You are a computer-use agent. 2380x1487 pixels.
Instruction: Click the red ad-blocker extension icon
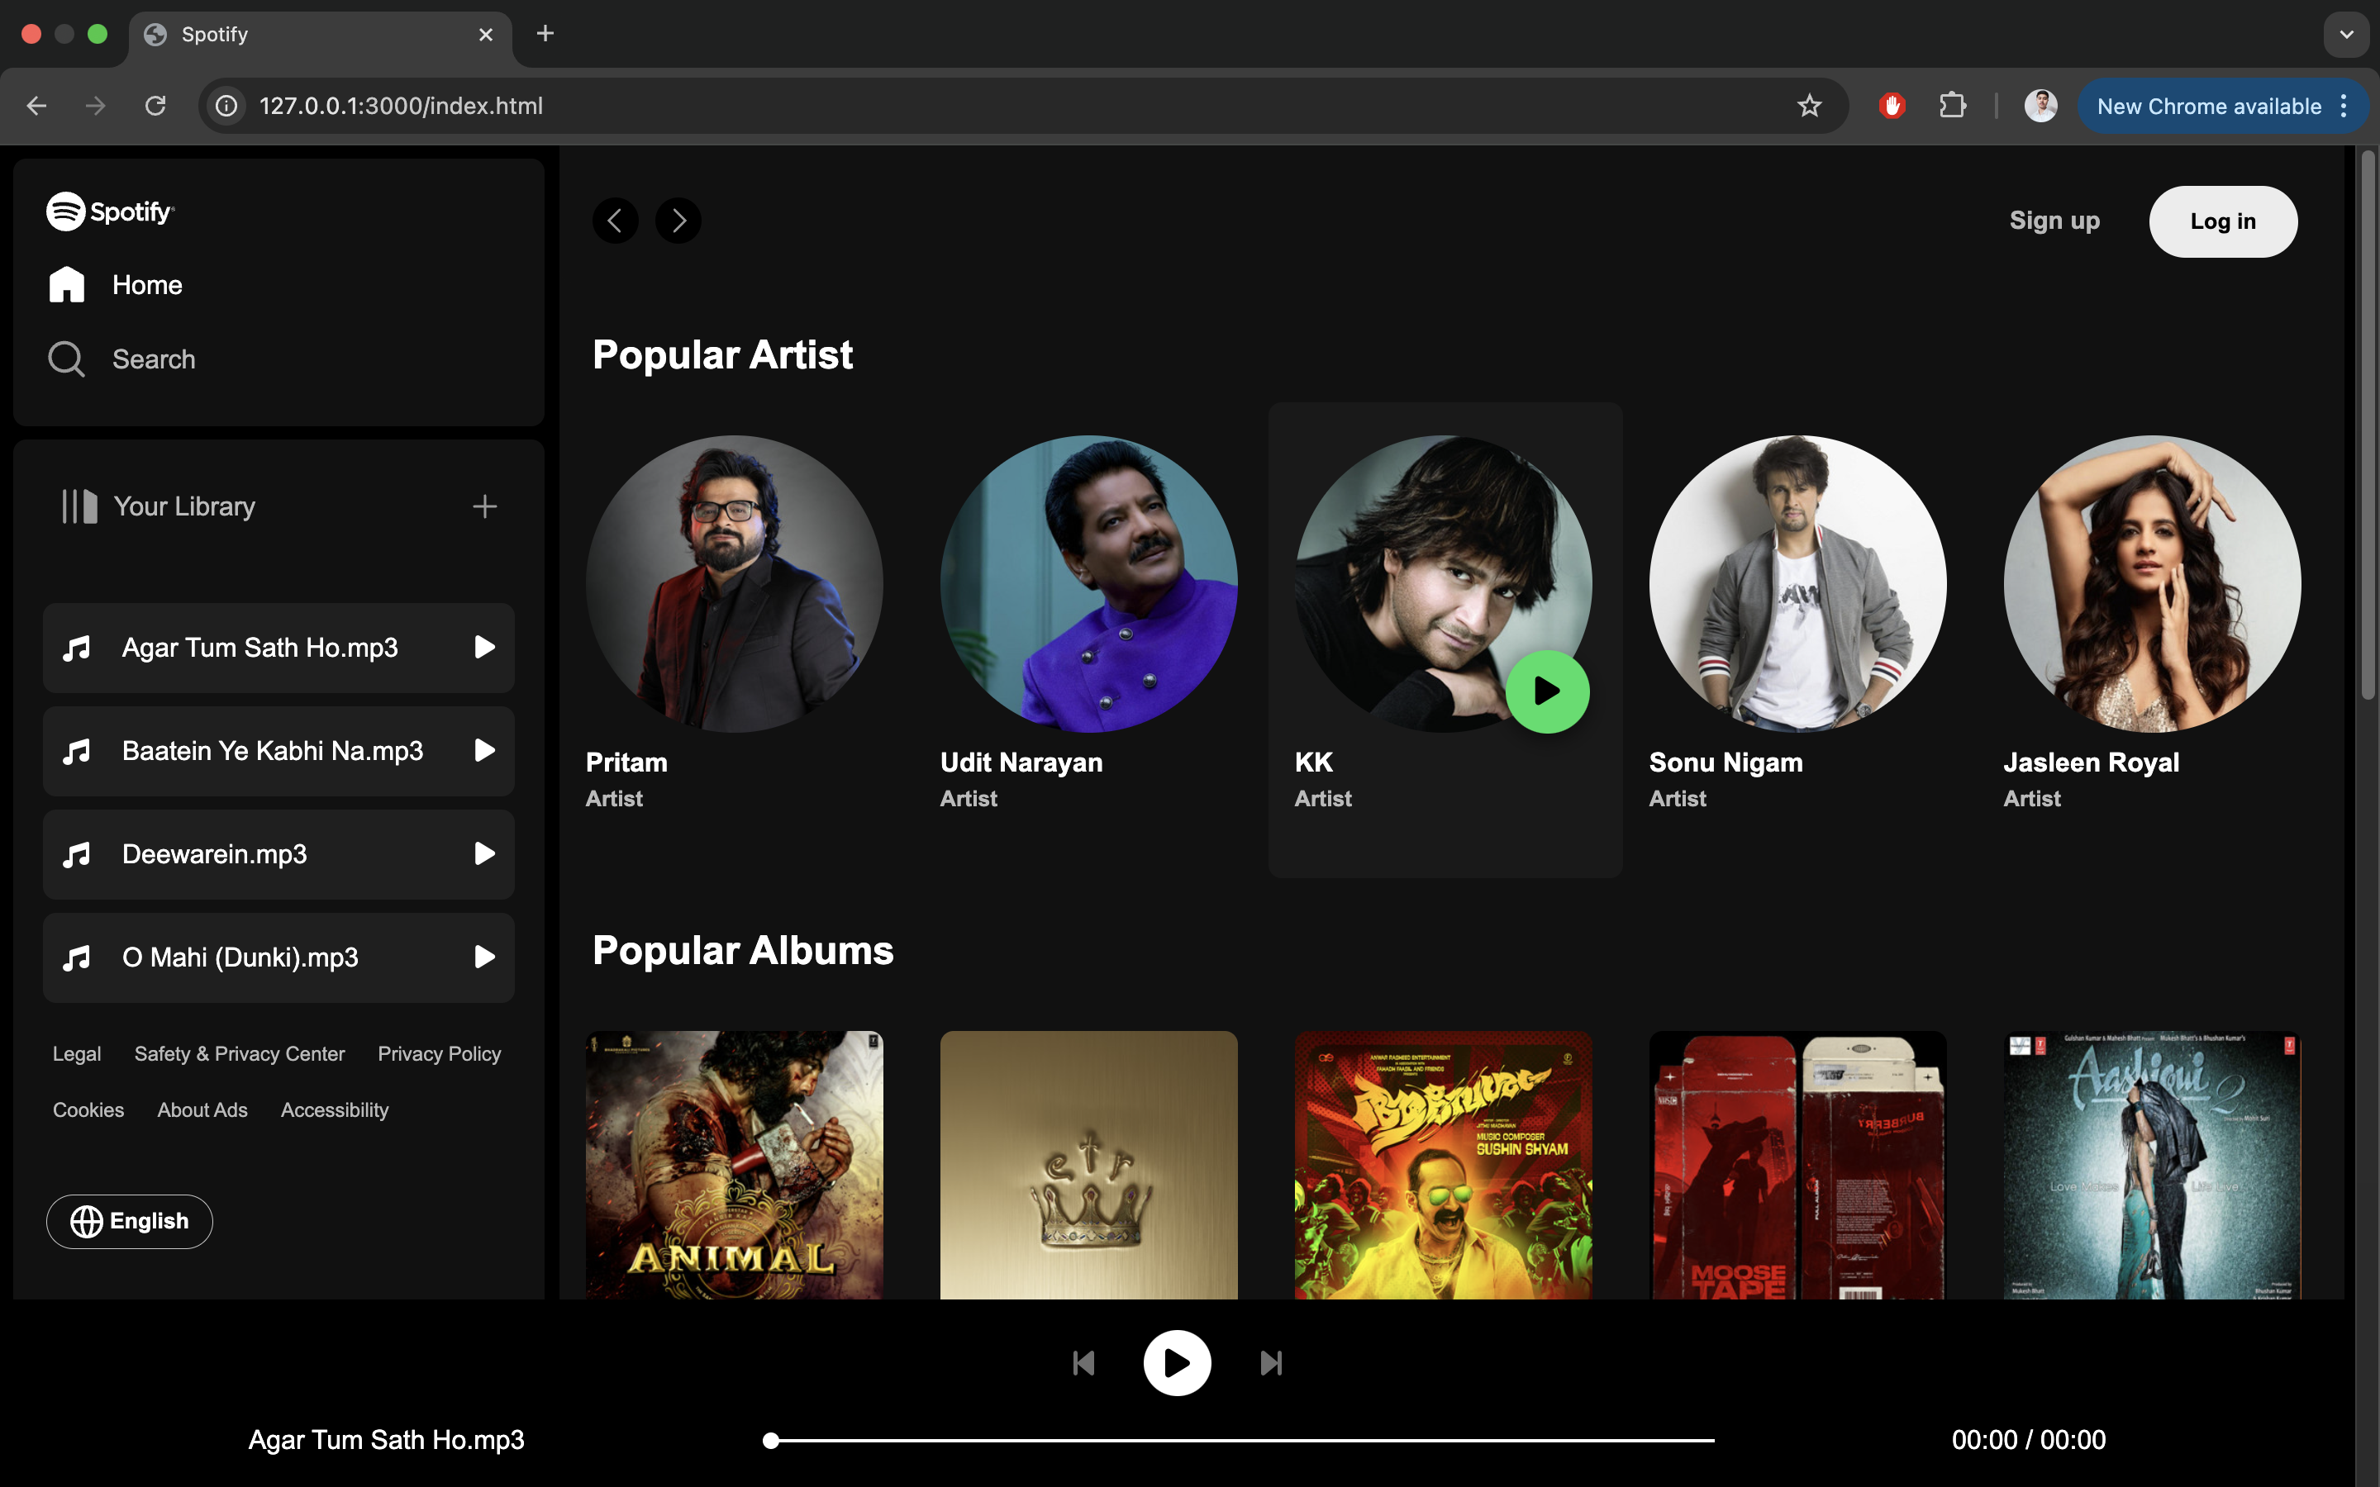[x=1892, y=107]
